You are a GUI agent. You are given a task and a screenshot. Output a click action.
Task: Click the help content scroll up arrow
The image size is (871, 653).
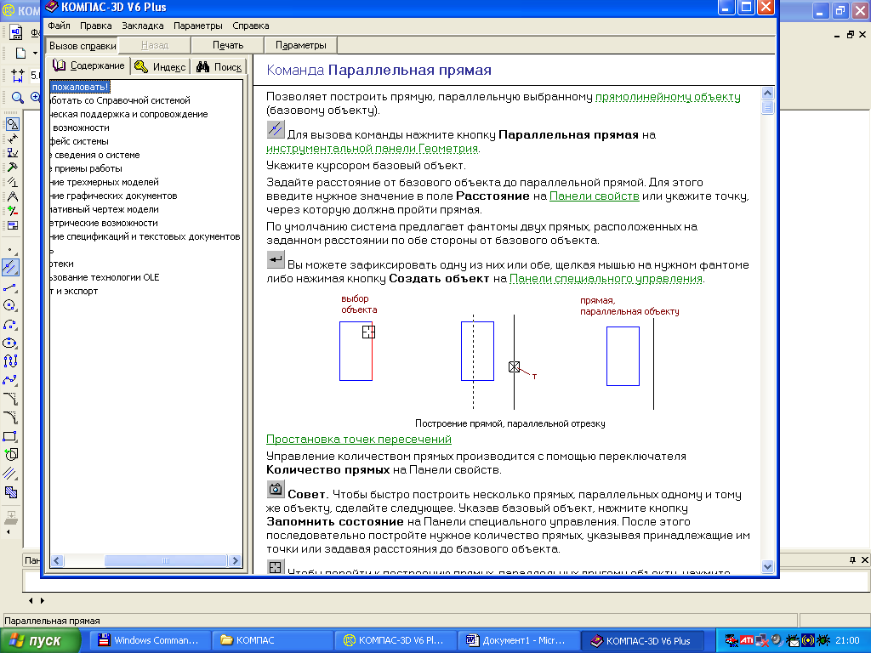[768, 94]
